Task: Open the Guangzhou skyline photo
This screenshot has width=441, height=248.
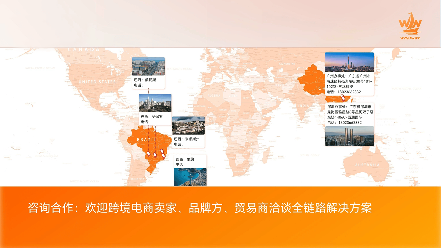Action: [x=349, y=62]
